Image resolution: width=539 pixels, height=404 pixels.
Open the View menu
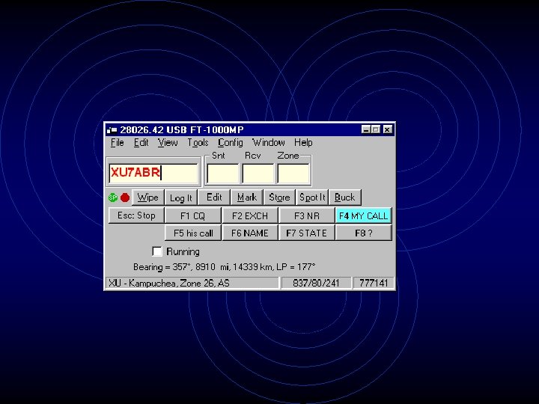pos(168,142)
